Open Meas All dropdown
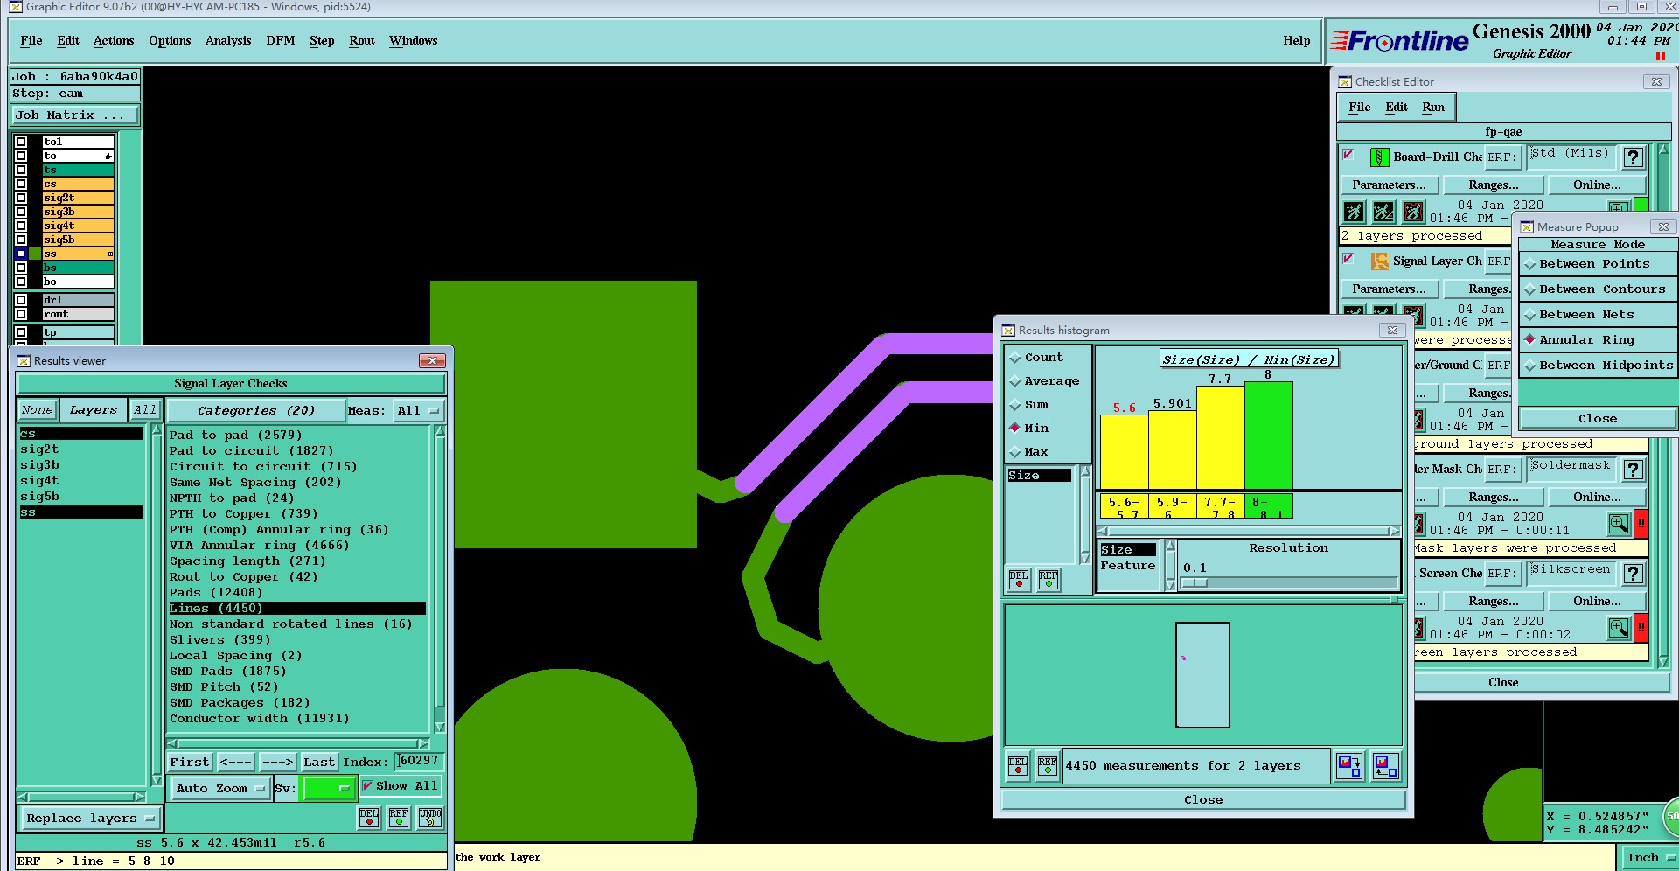Screen dimensions: 1679x871 coord(418,410)
